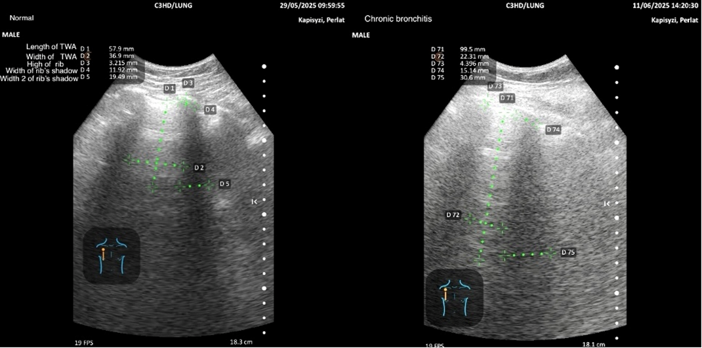Click the D 72 caliper label on the right scan
Image resolution: width=702 pixels, height=348 pixels.
453,214
